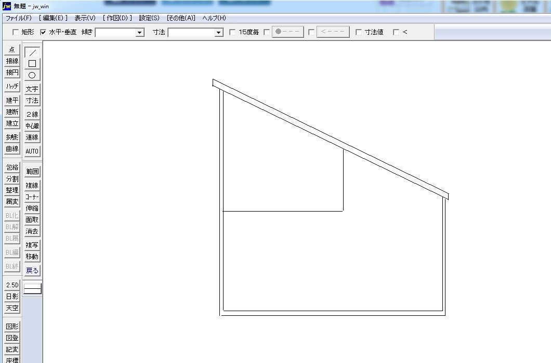Open the ファイル(F) menu
The width and height of the screenshot is (551, 363).
(19, 18)
